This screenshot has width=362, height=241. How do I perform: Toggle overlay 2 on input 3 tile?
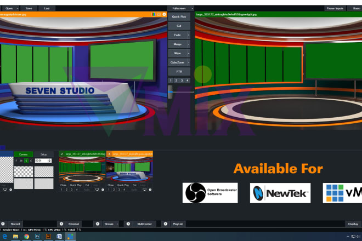(x=114, y=190)
